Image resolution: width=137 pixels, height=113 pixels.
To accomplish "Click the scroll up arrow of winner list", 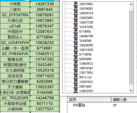I will pos(131,4).
